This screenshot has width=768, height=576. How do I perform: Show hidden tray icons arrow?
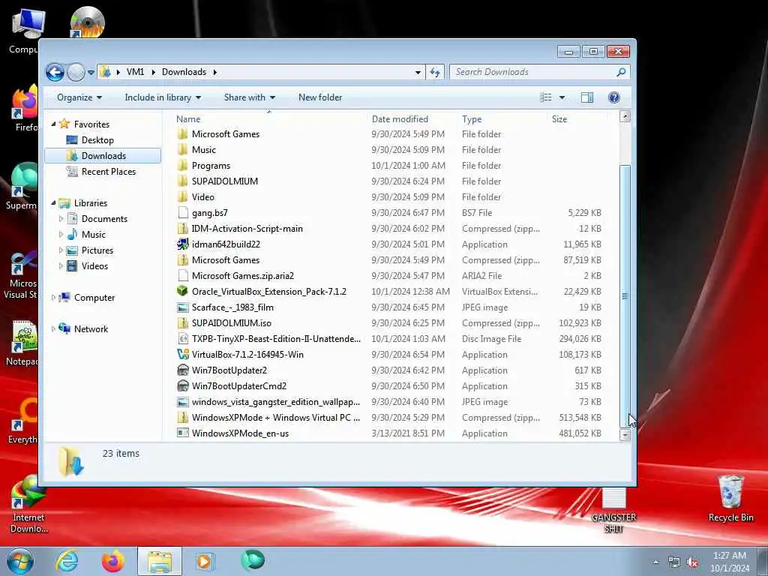pyautogui.click(x=655, y=562)
